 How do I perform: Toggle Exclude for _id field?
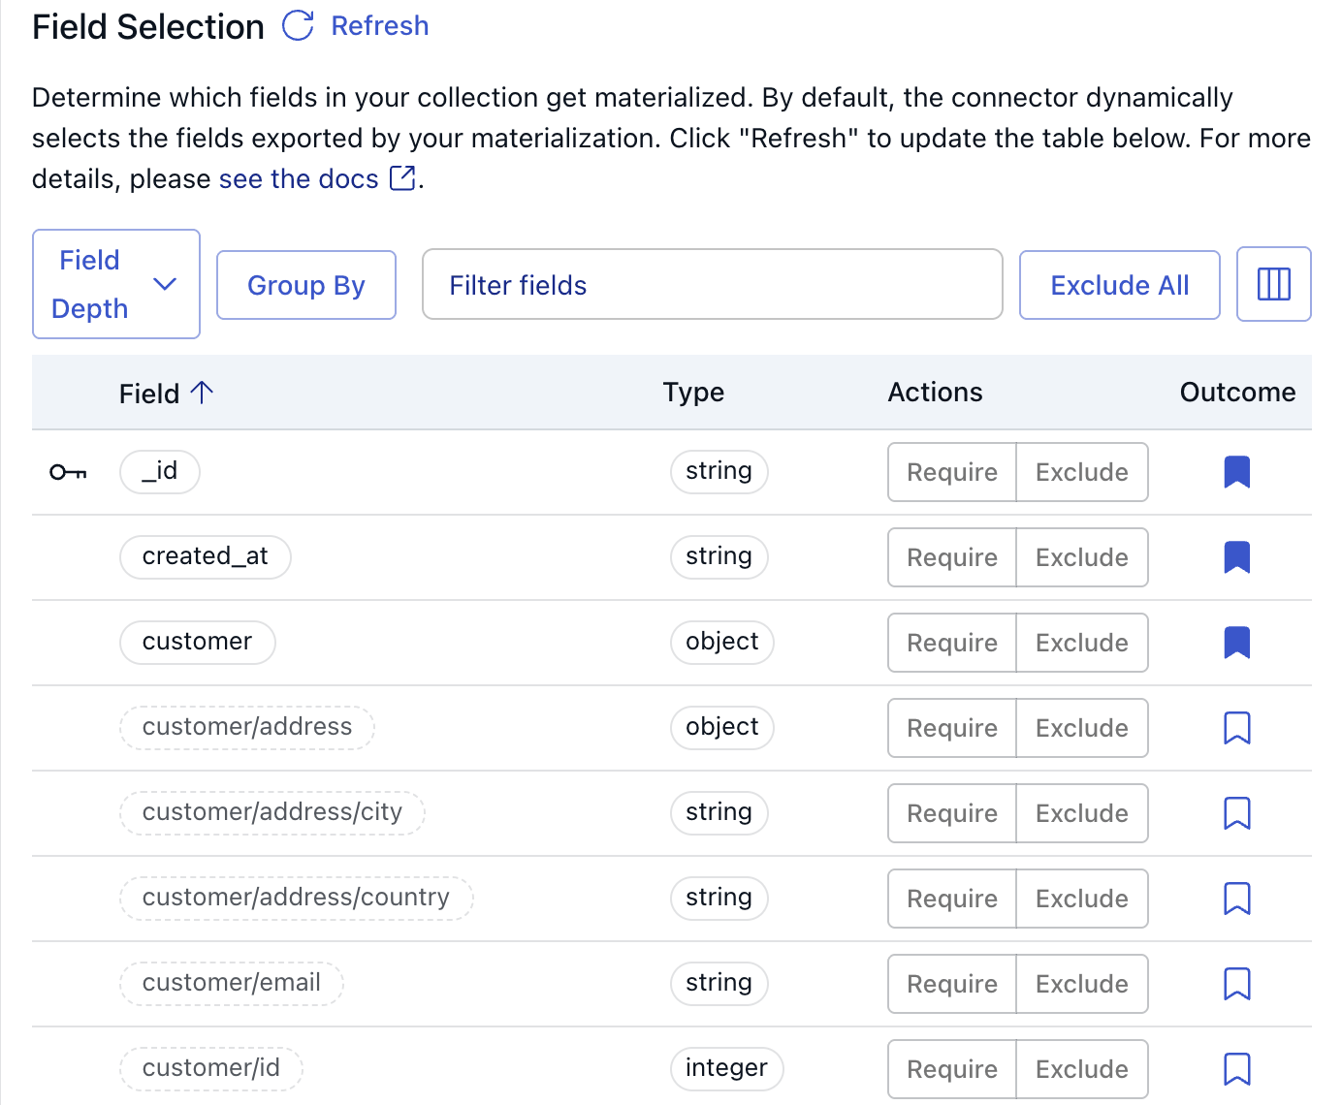[x=1082, y=472]
